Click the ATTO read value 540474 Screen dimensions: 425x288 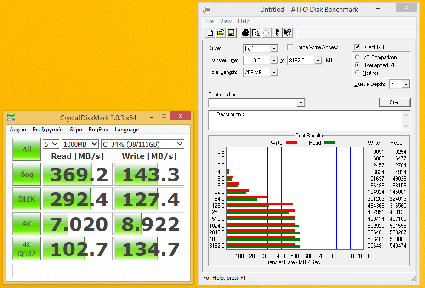click(398, 246)
